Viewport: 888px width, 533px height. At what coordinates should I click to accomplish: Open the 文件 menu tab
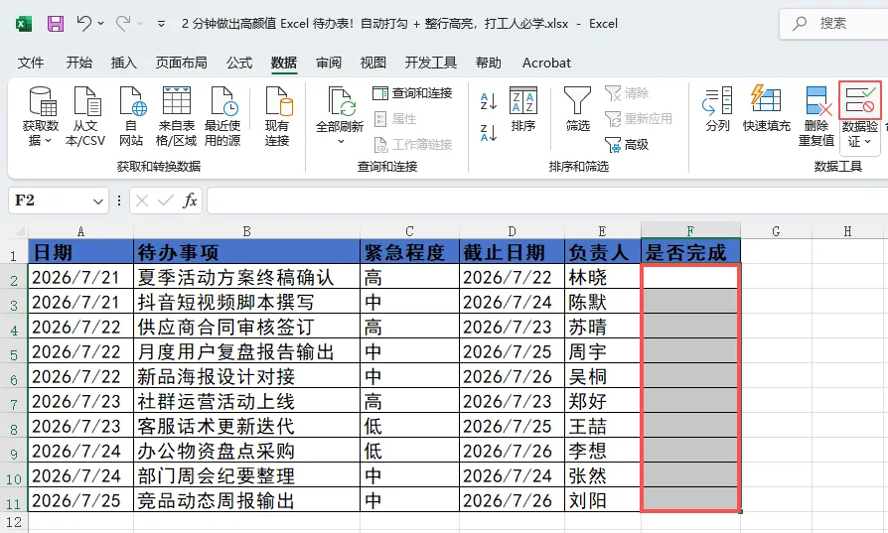tap(31, 63)
